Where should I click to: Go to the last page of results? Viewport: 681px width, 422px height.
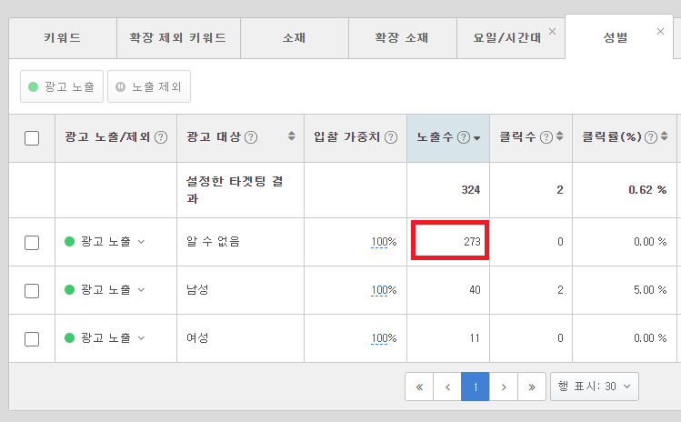(531, 387)
